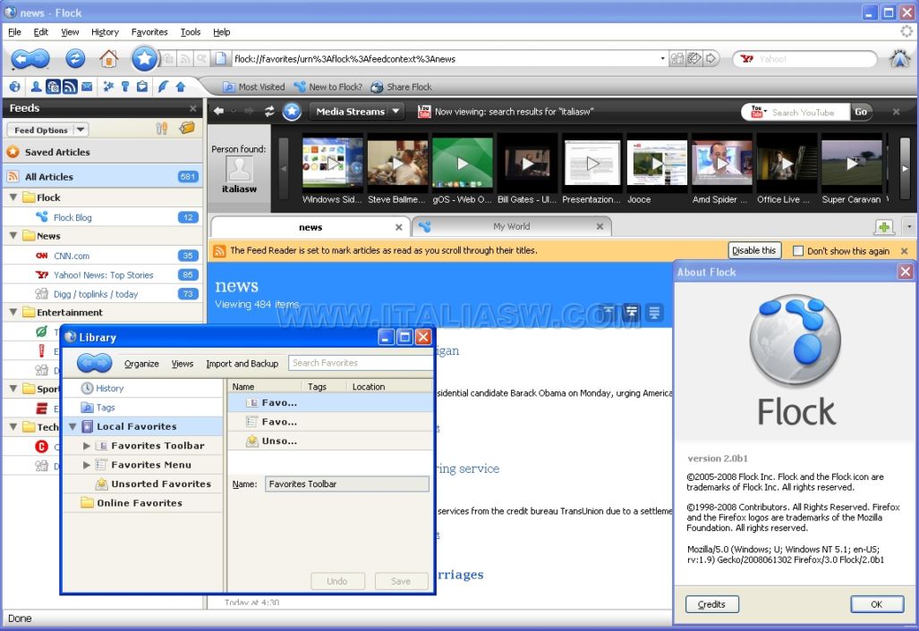Viewport: 919px width, 631px height.
Task: Open the Most Visited bookmark
Action: pyautogui.click(x=254, y=88)
